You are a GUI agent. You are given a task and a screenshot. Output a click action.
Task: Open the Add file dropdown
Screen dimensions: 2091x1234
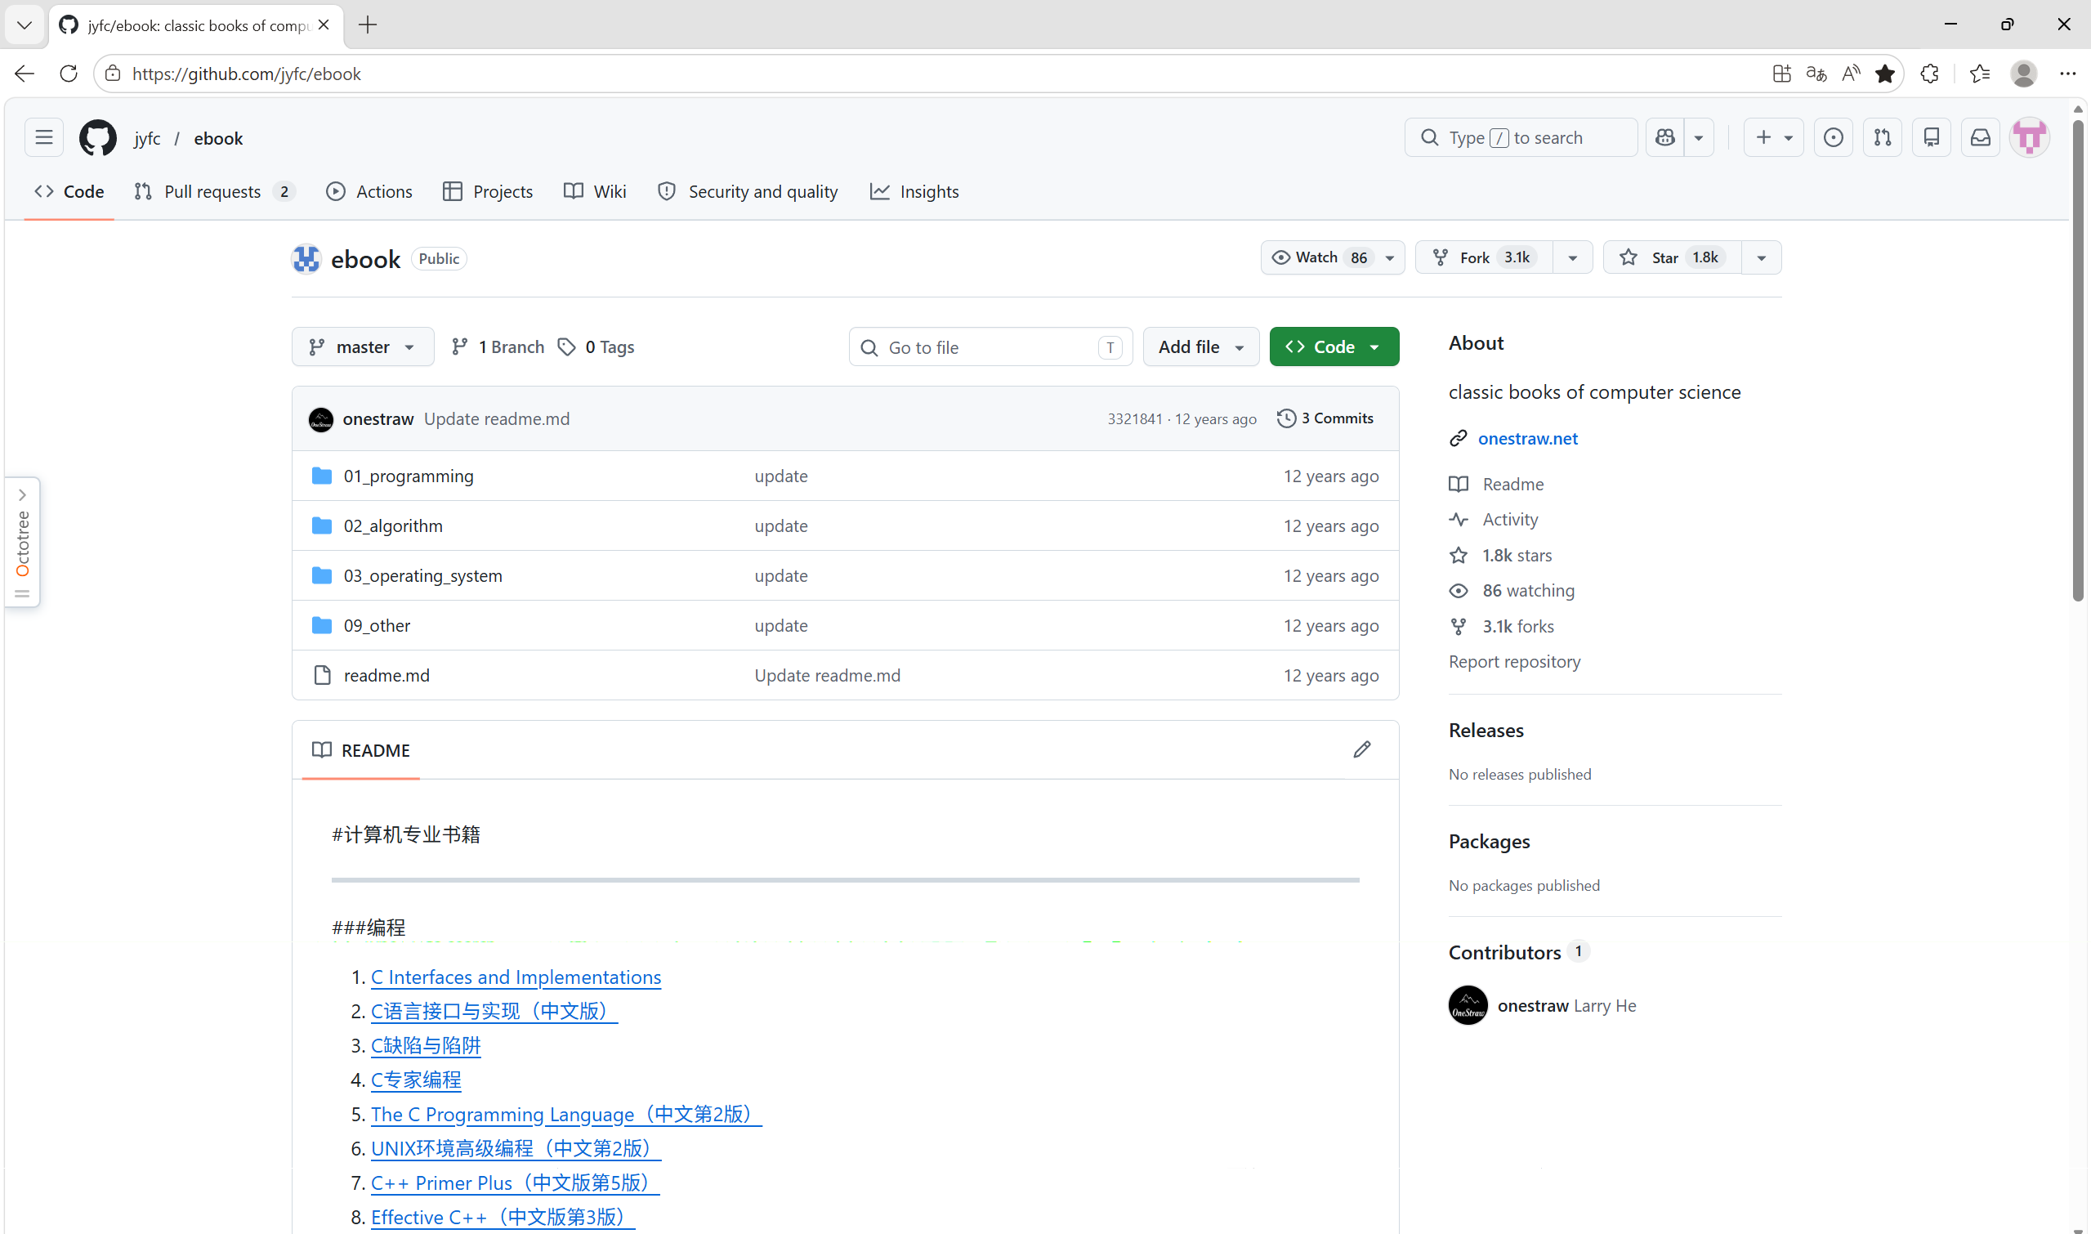1200,347
